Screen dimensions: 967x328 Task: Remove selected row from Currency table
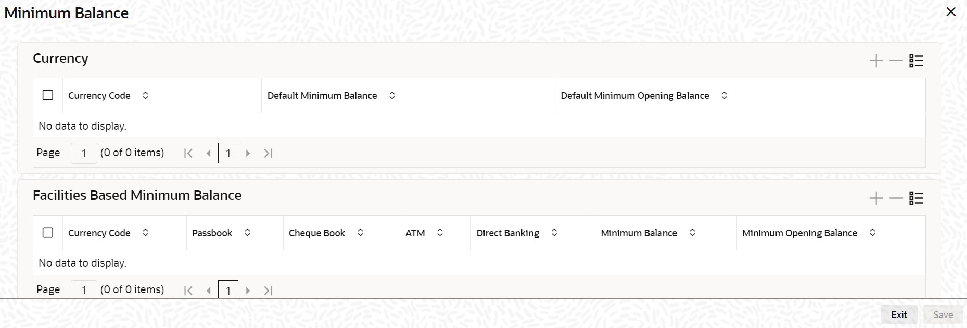(x=896, y=61)
